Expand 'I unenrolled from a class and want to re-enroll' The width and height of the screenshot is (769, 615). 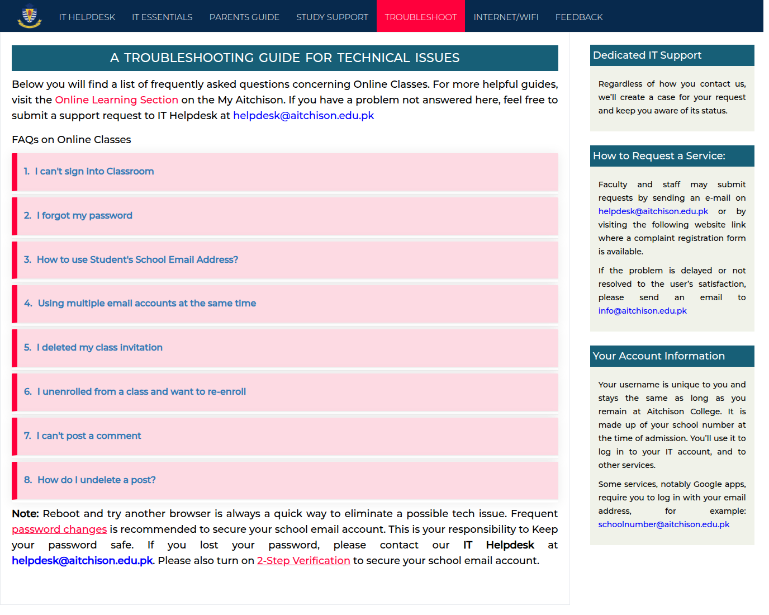click(285, 392)
